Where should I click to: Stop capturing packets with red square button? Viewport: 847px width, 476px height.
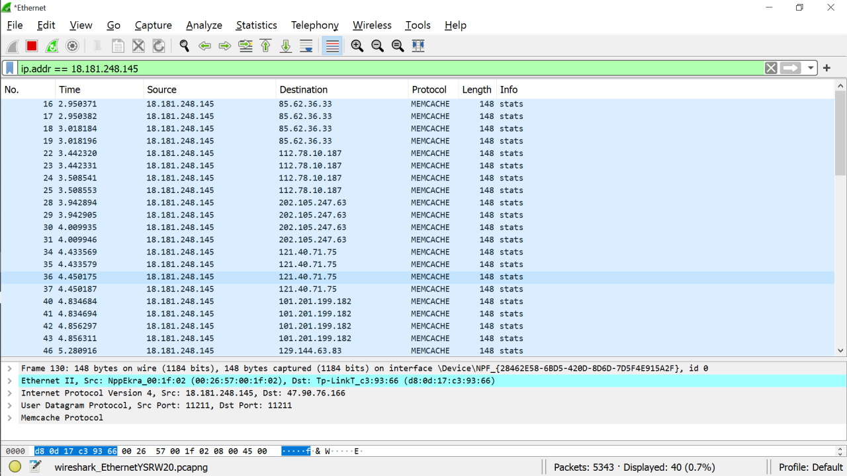point(32,46)
